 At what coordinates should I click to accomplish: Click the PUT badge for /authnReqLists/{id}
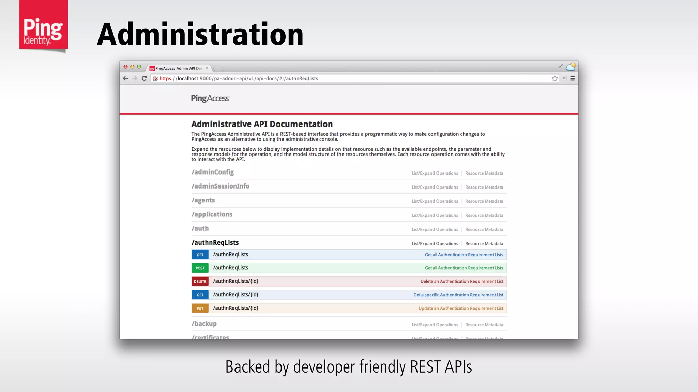click(x=200, y=308)
